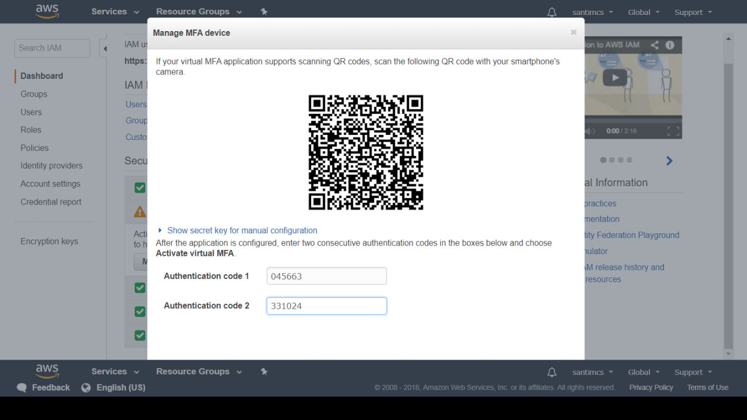Open Identity Federation Playground link
This screenshot has width=747, height=420.
[x=632, y=235]
